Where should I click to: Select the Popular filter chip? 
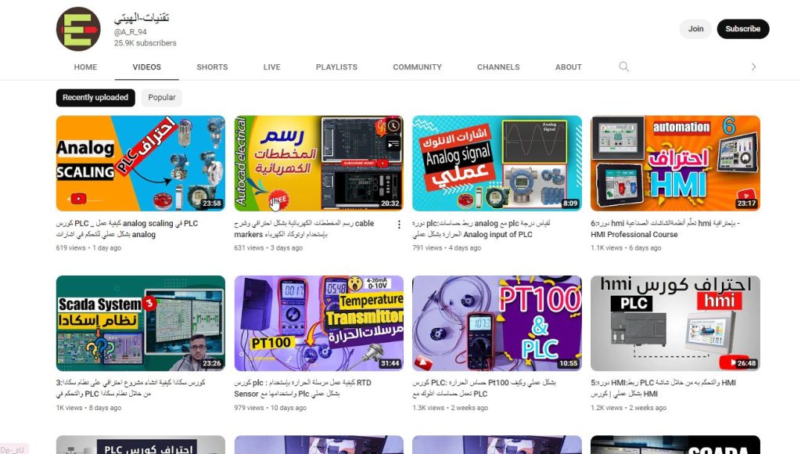(x=161, y=98)
